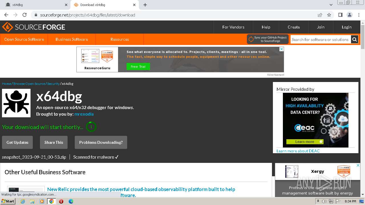Click the Share This button
Image resolution: width=365 pixels, height=205 pixels.
click(54, 142)
